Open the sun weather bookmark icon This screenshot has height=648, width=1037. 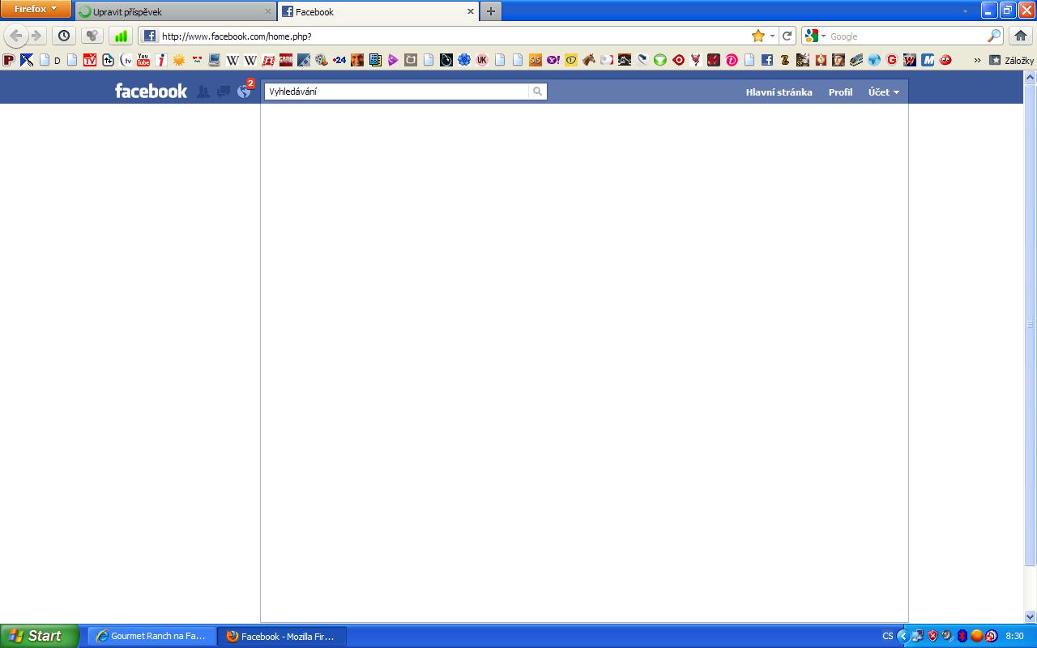click(179, 60)
